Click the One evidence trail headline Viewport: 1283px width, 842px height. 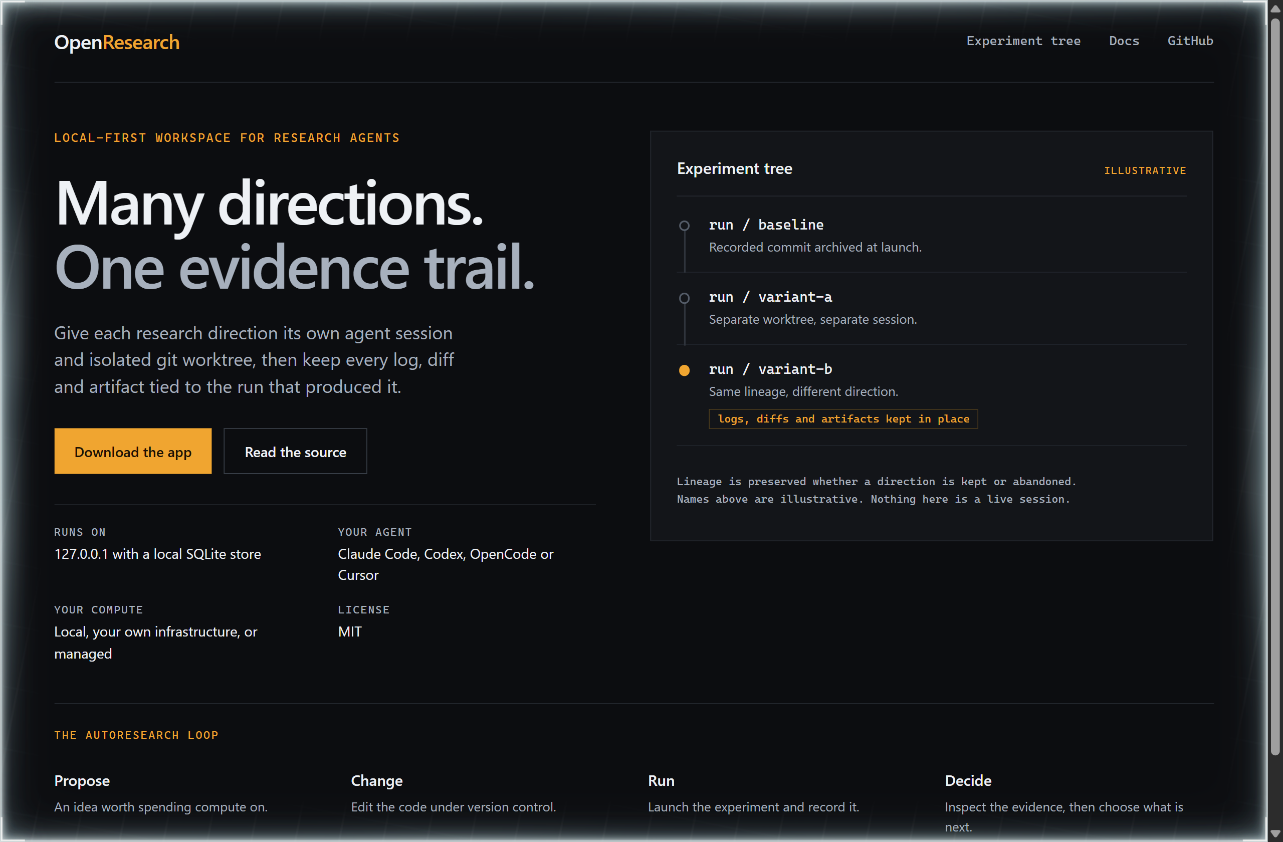point(294,267)
